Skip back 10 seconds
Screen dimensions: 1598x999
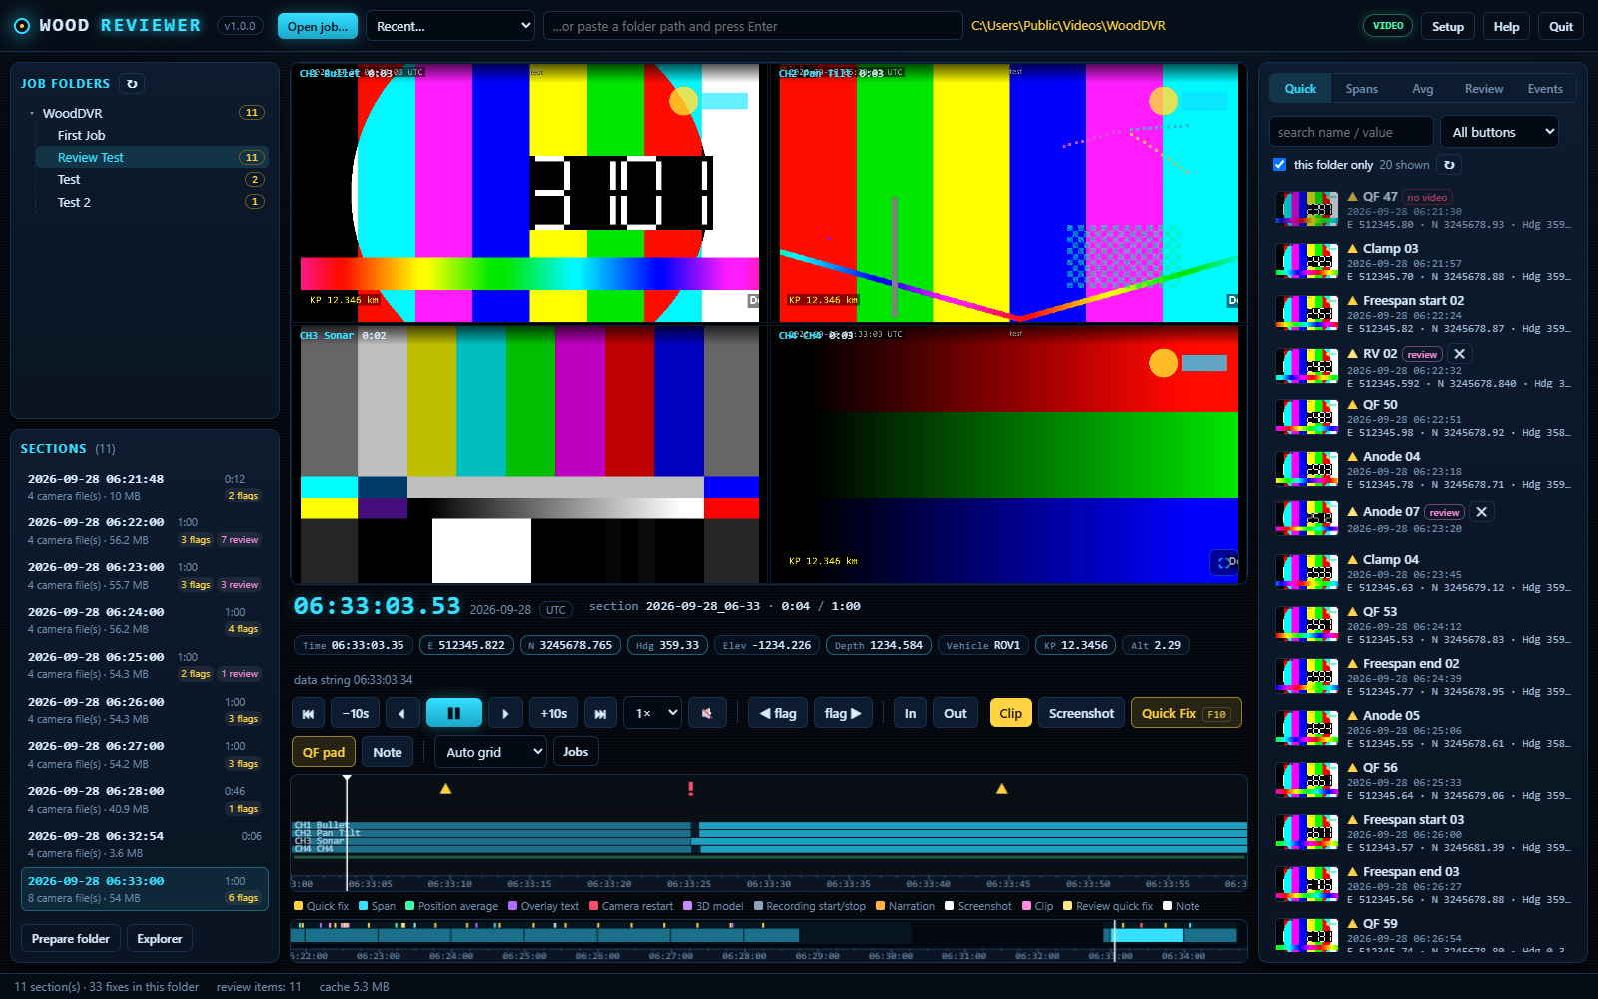[x=356, y=713]
